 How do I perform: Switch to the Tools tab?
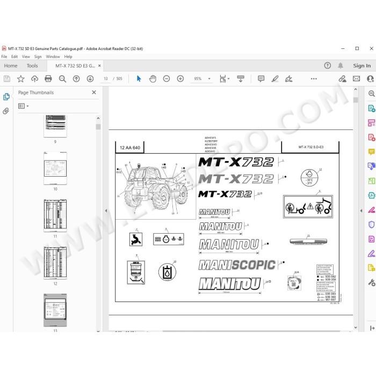point(32,66)
